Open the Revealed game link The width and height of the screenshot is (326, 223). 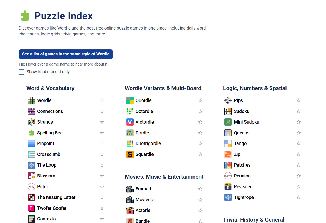pyautogui.click(x=243, y=187)
